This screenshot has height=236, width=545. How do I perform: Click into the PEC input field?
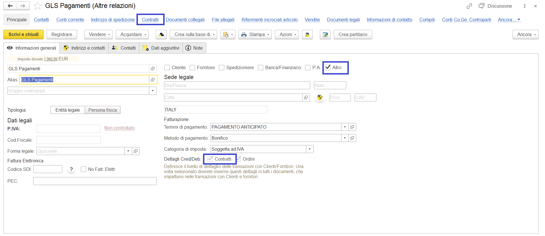[95, 181]
